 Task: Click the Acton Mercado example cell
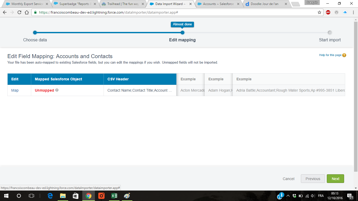(191, 90)
